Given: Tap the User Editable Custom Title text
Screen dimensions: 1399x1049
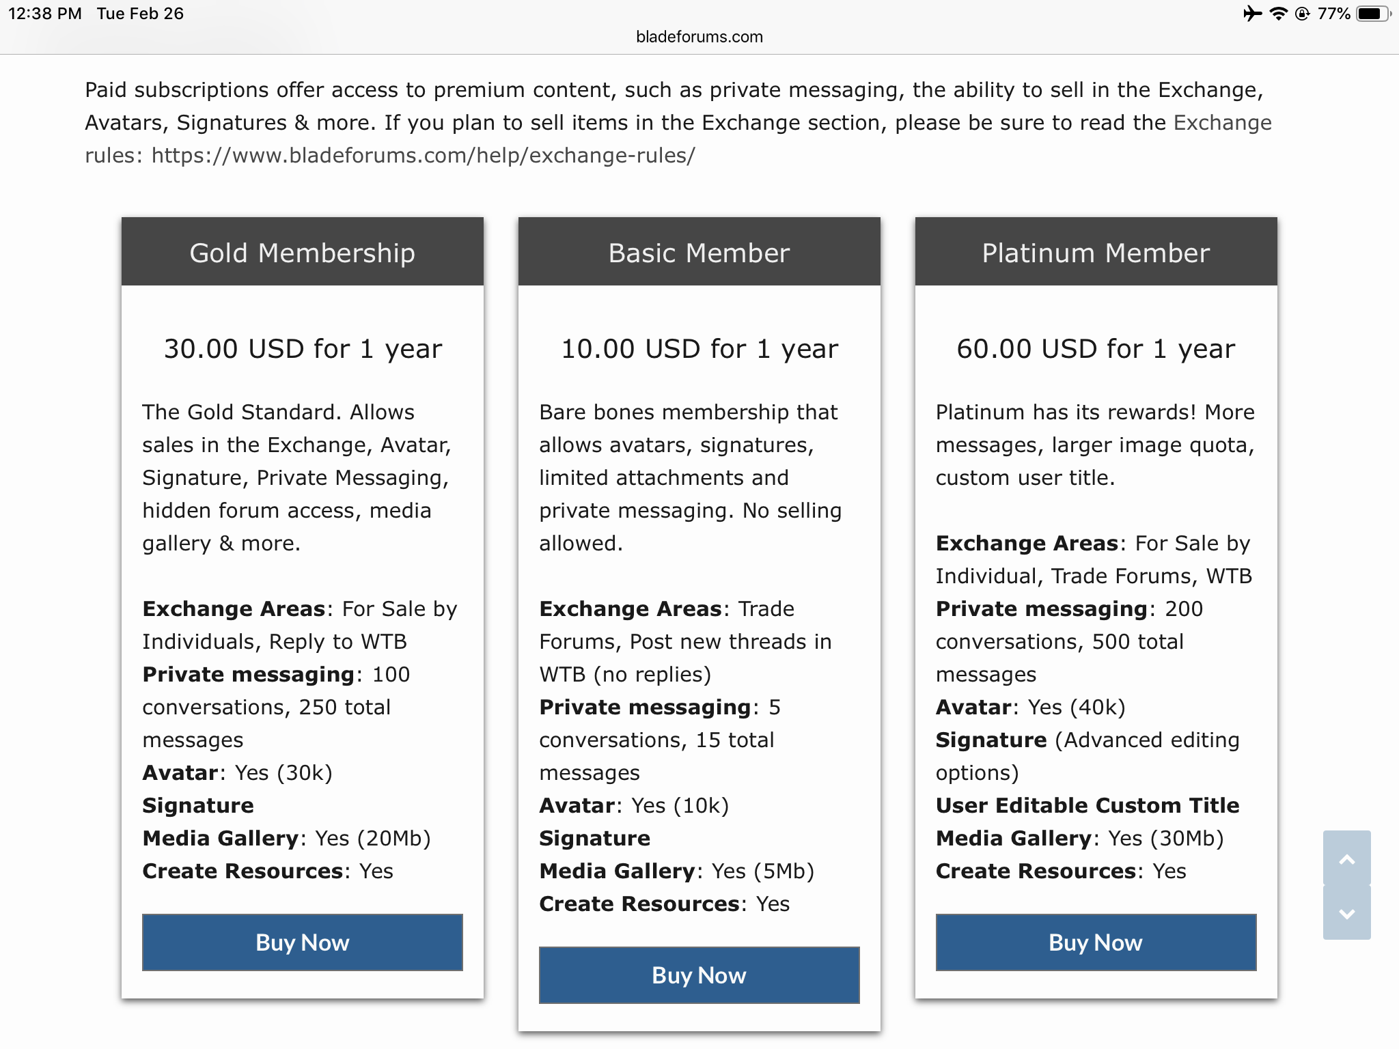Looking at the screenshot, I should [x=1088, y=805].
